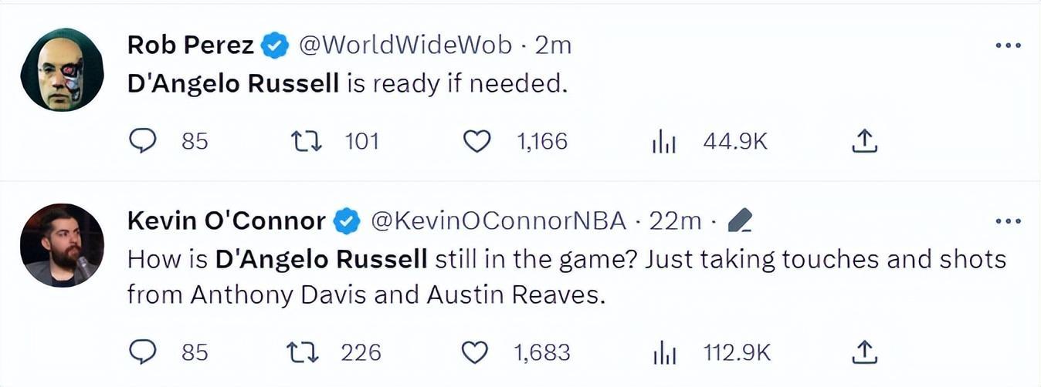Retweet Rob Perez's D'Angelo Russell tweet
The height and width of the screenshot is (387, 1041).
point(305,141)
